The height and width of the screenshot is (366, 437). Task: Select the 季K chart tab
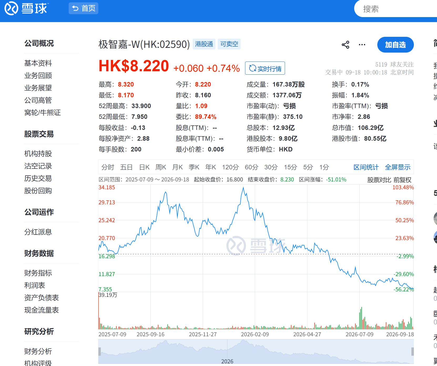[x=194, y=167]
